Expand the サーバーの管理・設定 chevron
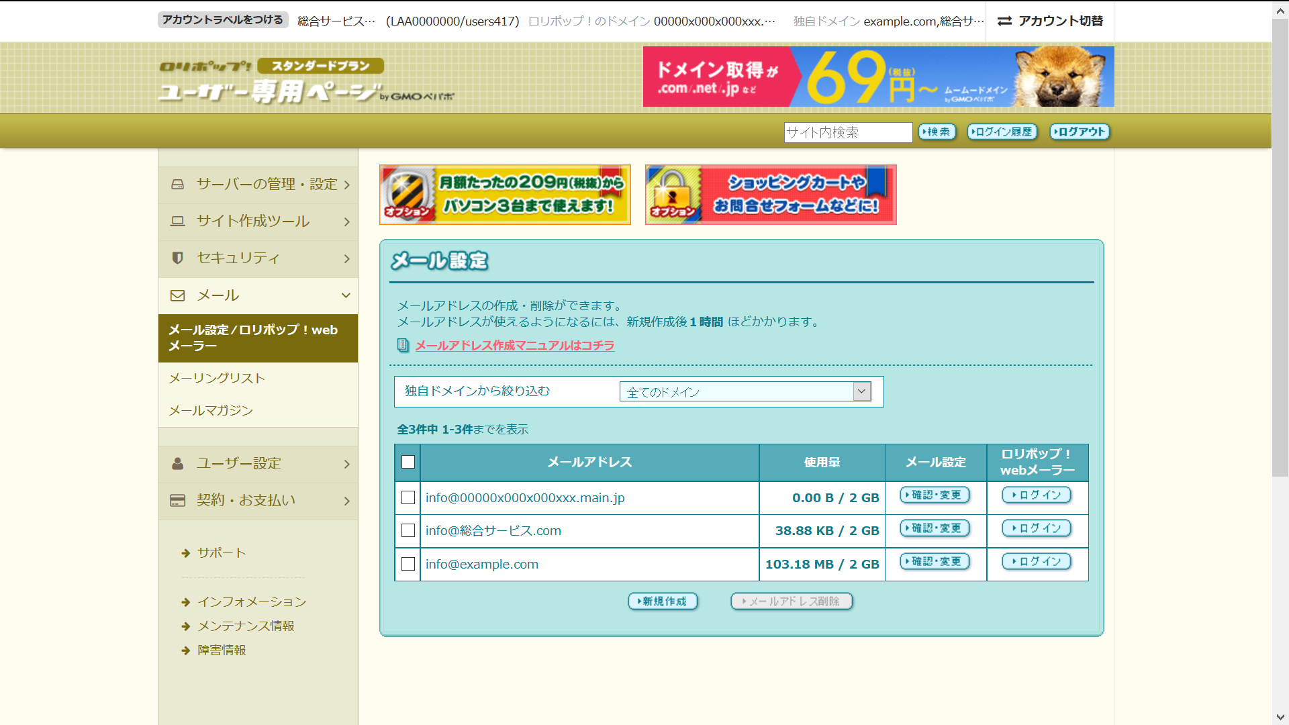The width and height of the screenshot is (1289, 725). (346, 185)
